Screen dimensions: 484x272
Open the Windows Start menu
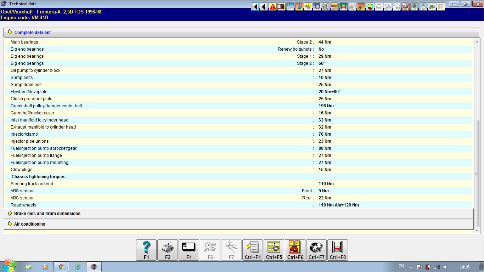tap(9, 266)
